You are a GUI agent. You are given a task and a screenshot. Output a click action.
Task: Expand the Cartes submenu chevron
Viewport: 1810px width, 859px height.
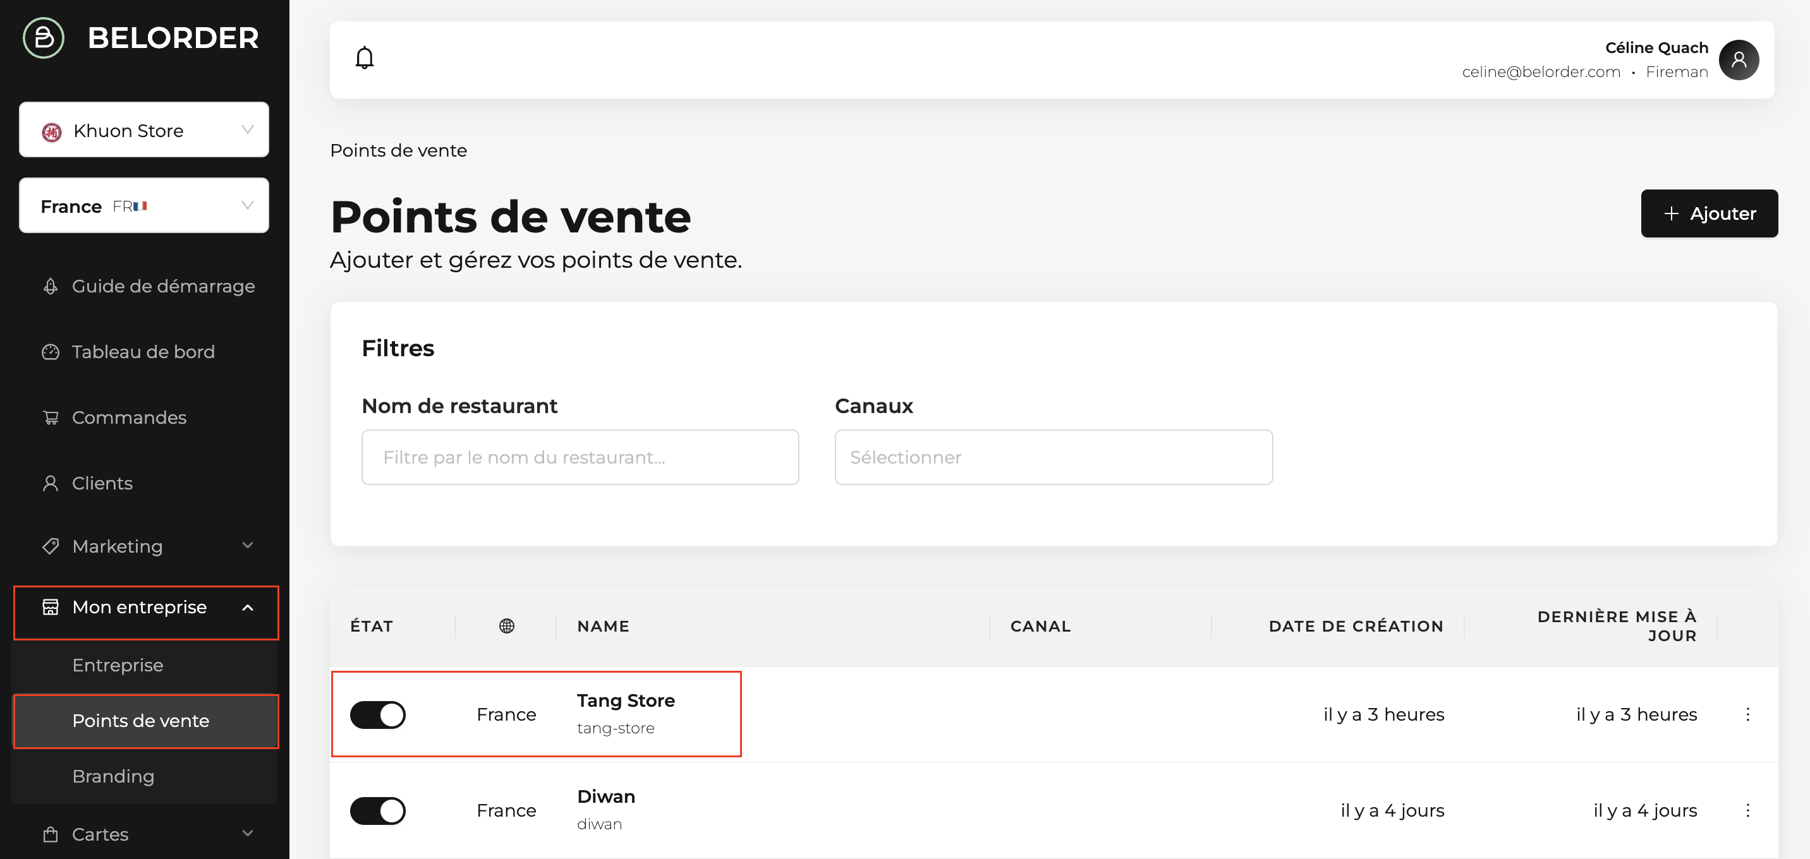pos(247,834)
